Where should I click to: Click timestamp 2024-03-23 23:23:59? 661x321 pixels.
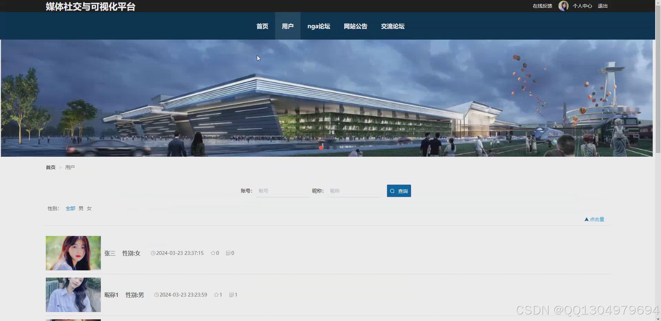point(183,295)
